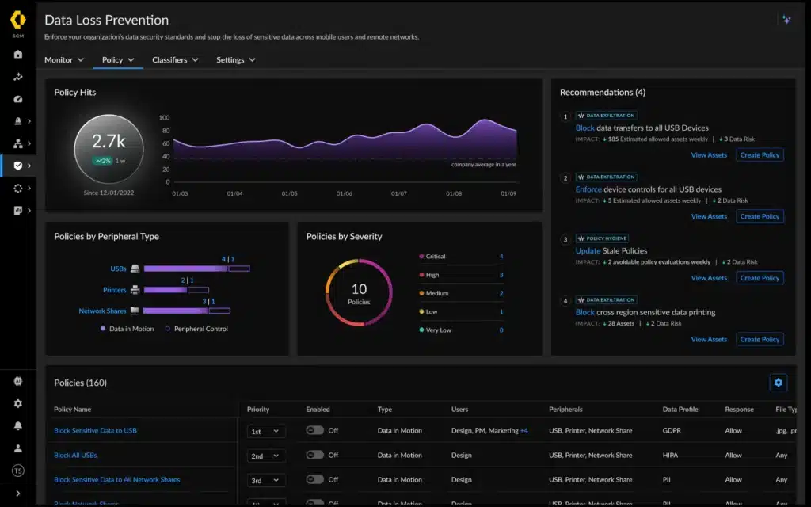Click the shield security icon in sidebar

(18, 166)
